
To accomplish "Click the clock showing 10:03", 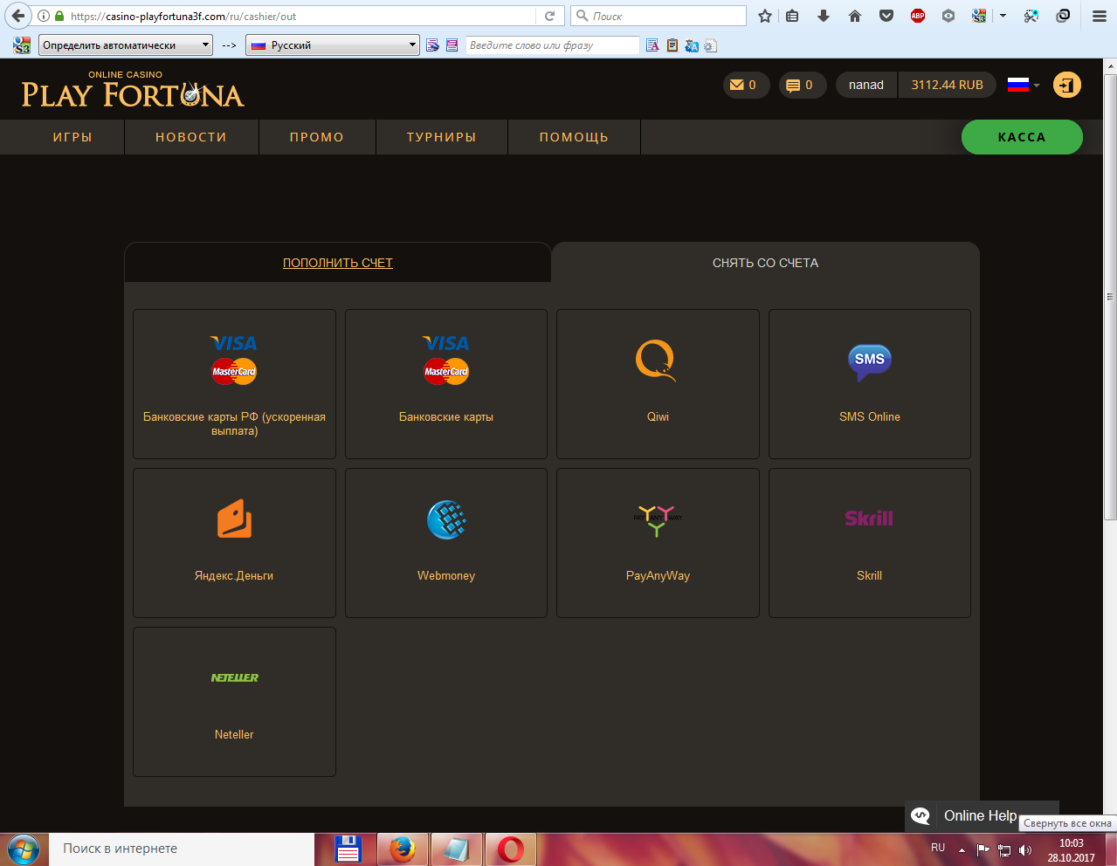I will click(x=1072, y=843).
